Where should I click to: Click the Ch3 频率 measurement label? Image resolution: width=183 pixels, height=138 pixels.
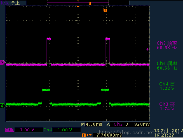point(167,43)
